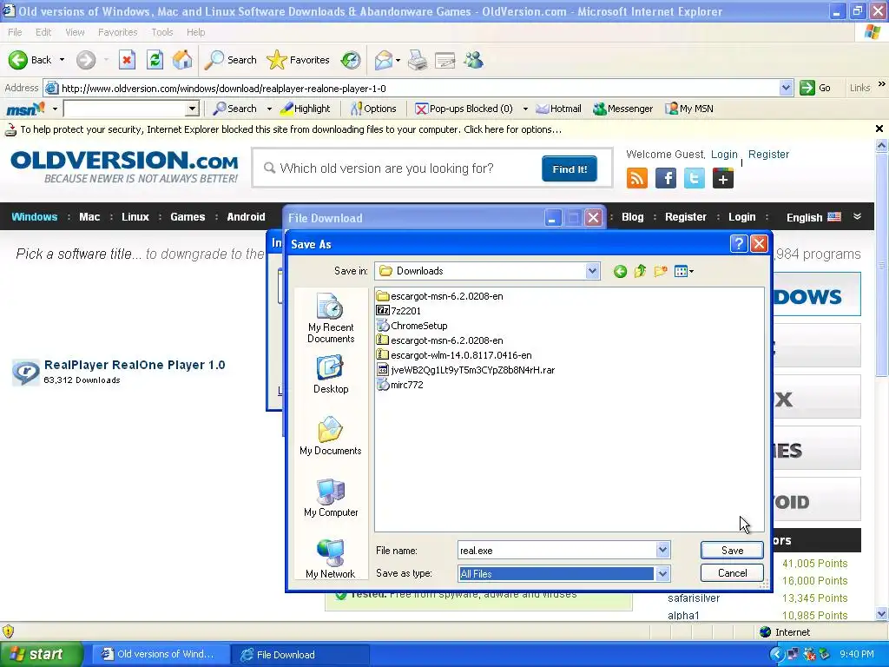
Task: Expand the chevron beside English on the site nav
Action: pos(857,216)
